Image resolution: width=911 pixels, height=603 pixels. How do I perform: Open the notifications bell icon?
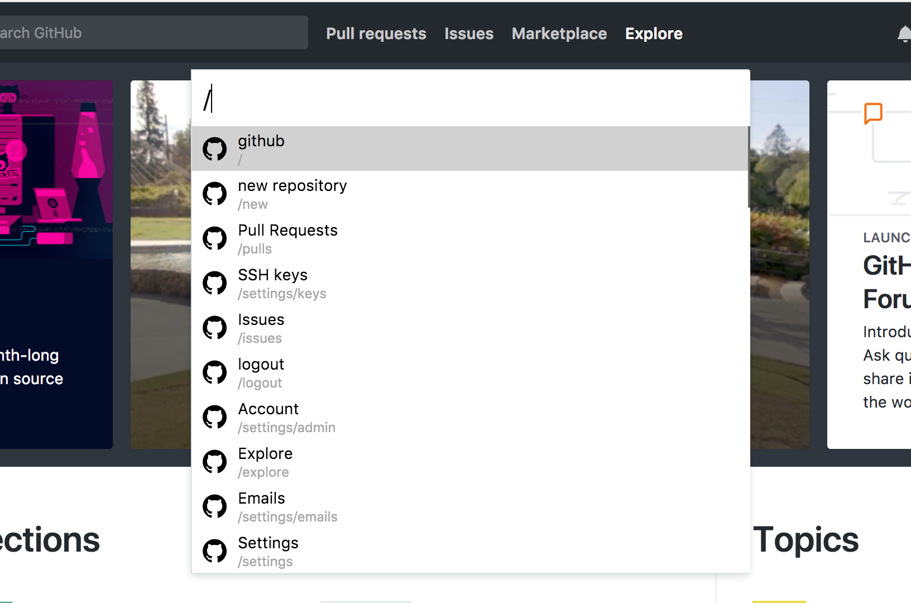coord(904,34)
